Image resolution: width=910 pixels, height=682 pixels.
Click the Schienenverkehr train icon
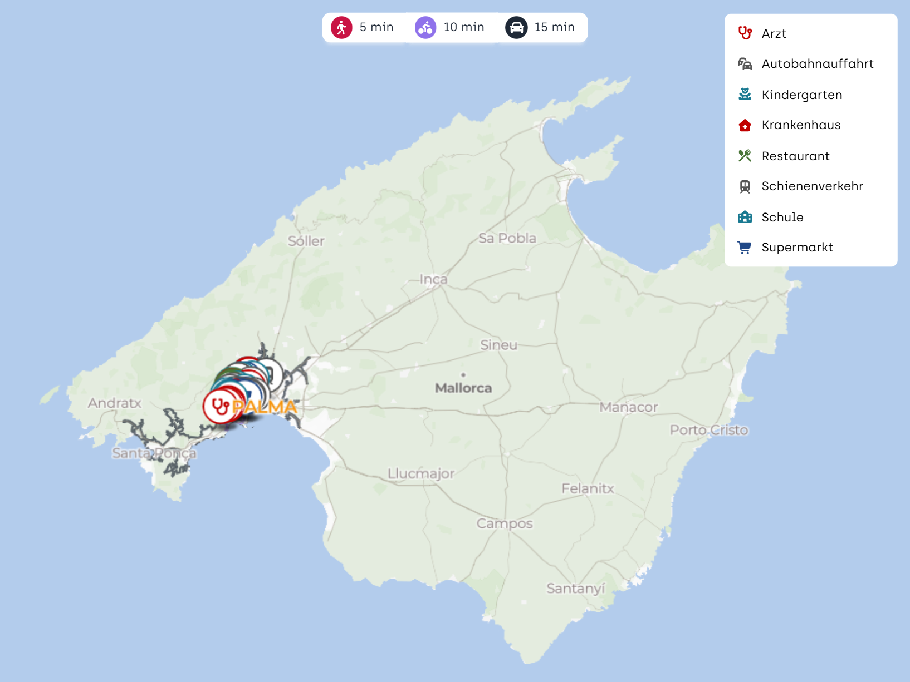[745, 186]
